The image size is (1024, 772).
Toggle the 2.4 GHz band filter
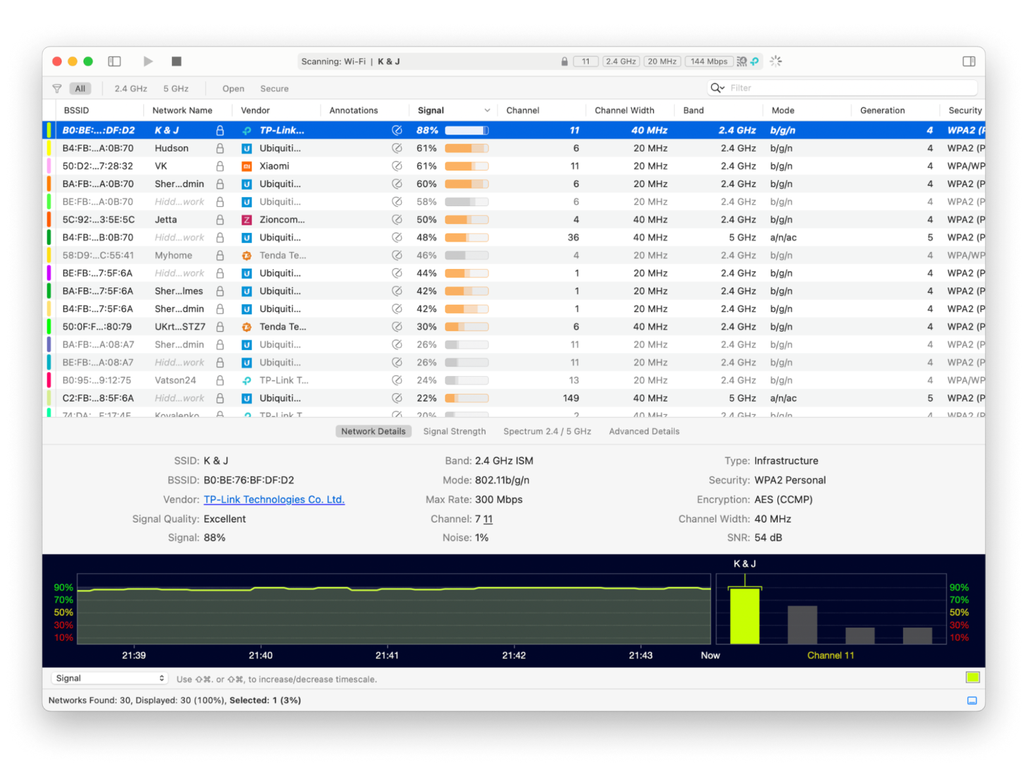coord(131,89)
